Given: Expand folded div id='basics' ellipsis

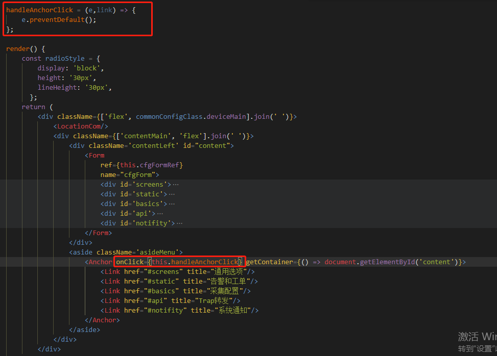Looking at the screenshot, I should tap(172, 204).
